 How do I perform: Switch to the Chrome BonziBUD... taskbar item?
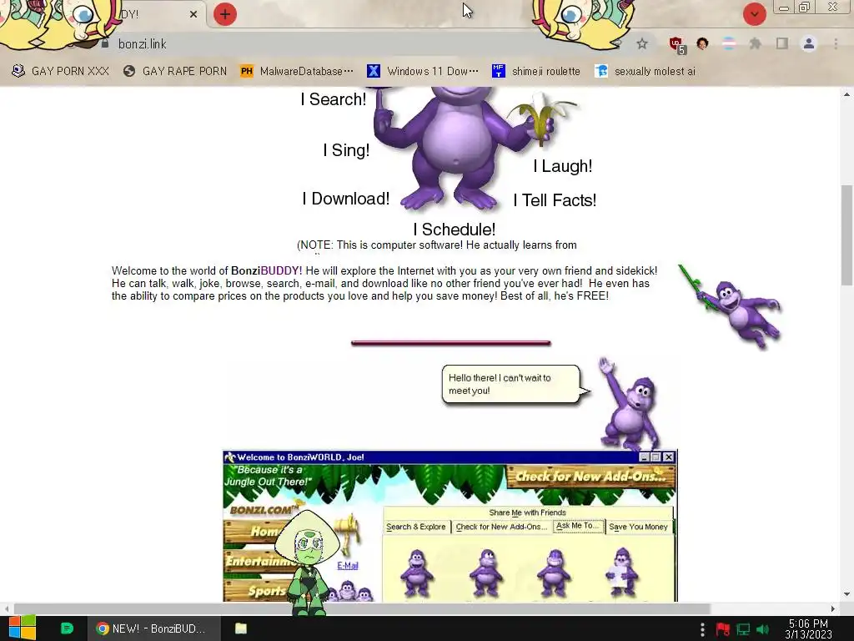(153, 628)
